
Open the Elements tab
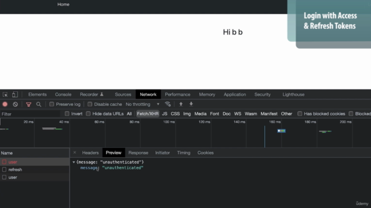(37, 94)
